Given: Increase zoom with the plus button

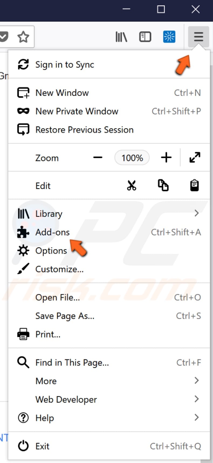Looking at the screenshot, I should pos(166,158).
